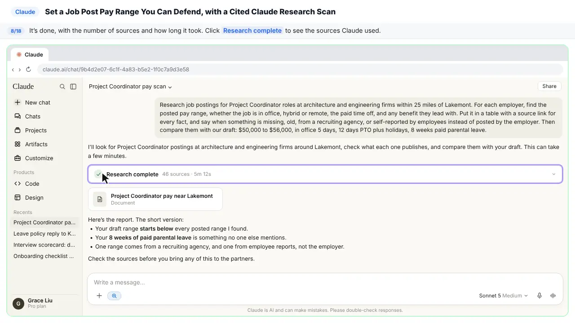Open Customize in the sidebar

[x=45, y=158]
